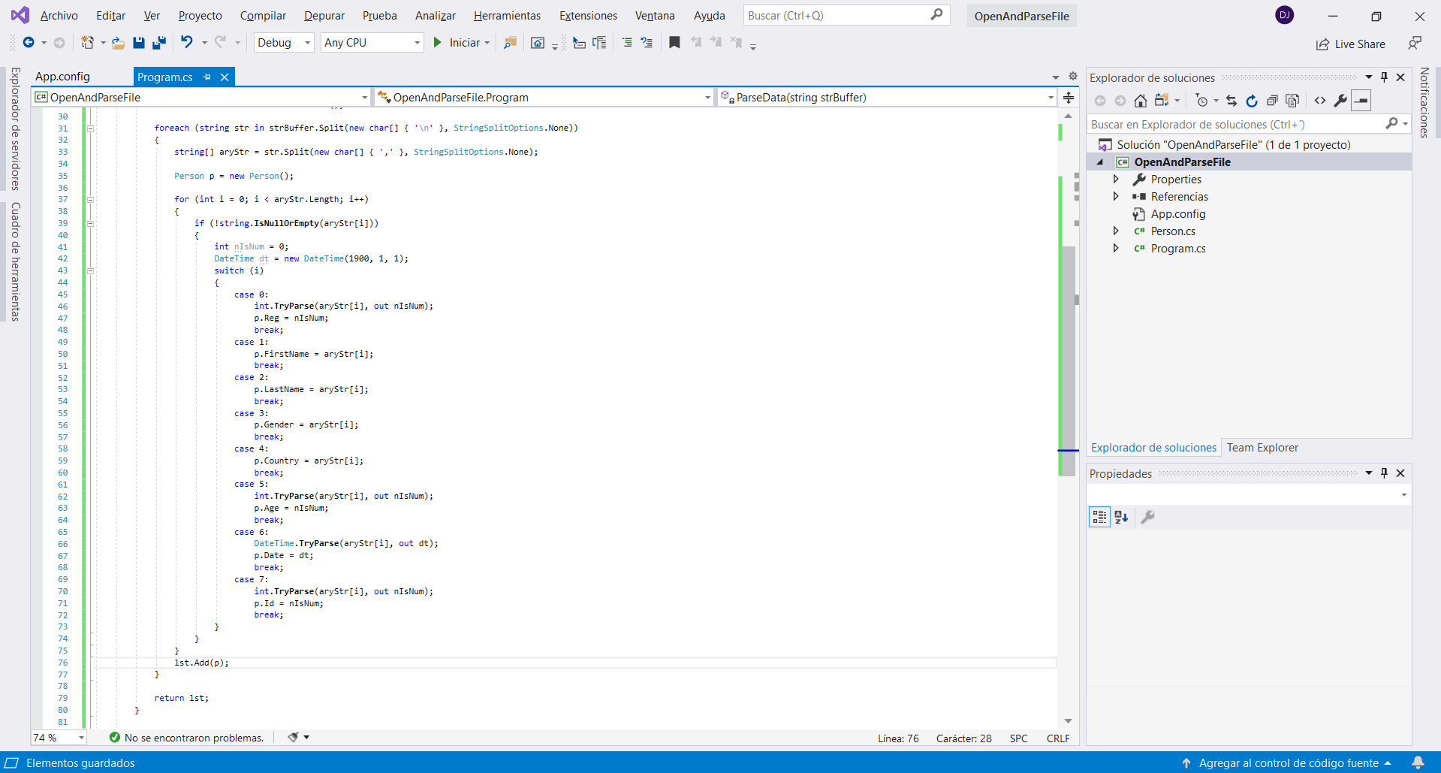Click the bookmark icon in toolbar
The width and height of the screenshot is (1441, 773).
[674, 43]
